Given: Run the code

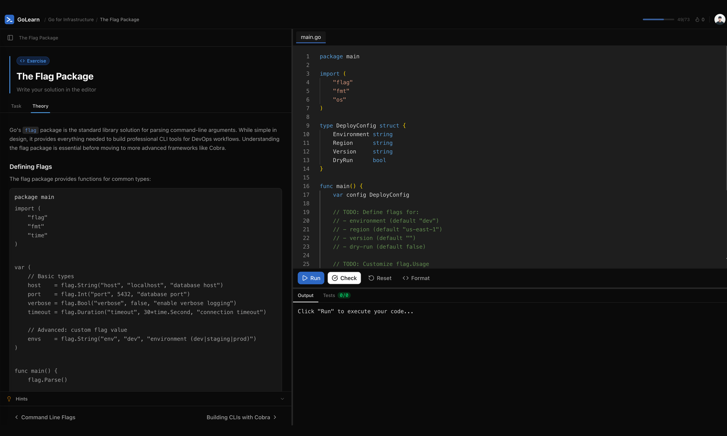Looking at the screenshot, I should coord(311,278).
